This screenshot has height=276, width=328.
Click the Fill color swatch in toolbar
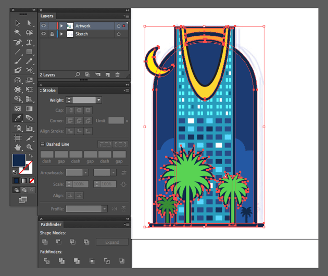pyautogui.click(x=19, y=160)
